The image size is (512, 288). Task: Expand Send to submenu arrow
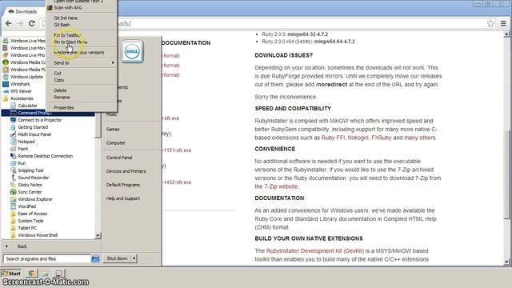tap(113, 62)
